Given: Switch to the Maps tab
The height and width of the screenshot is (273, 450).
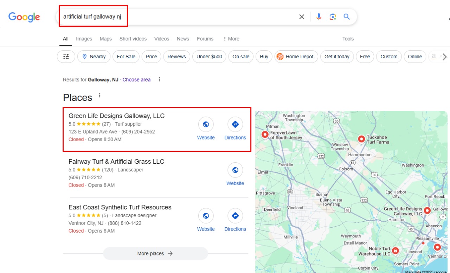Looking at the screenshot, I should point(106,39).
